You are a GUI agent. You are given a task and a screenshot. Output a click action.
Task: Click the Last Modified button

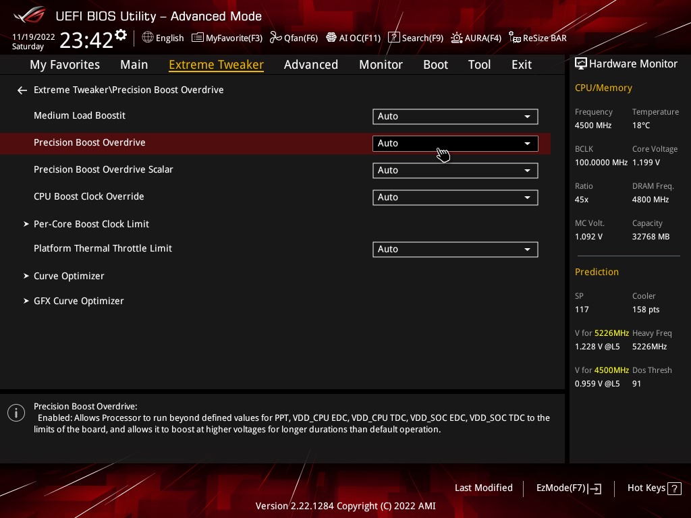tap(483, 488)
